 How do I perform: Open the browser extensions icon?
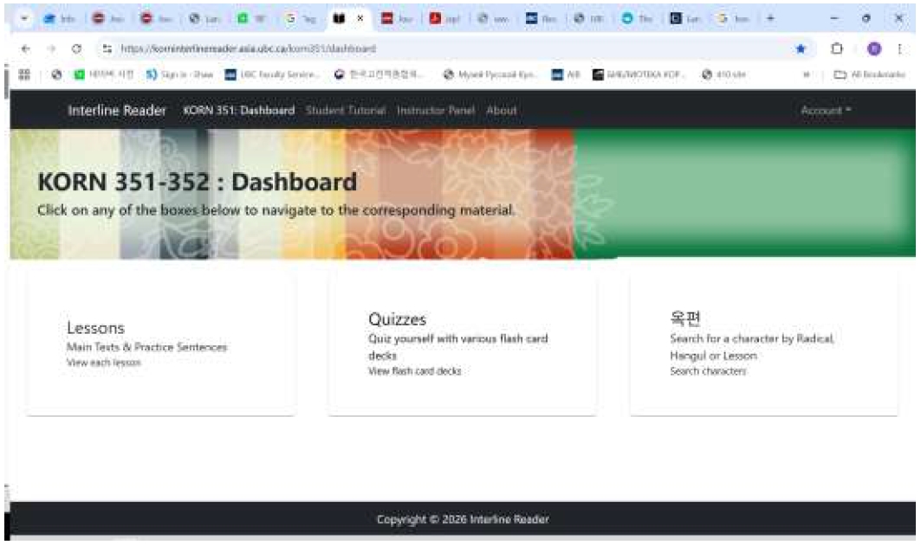837,49
